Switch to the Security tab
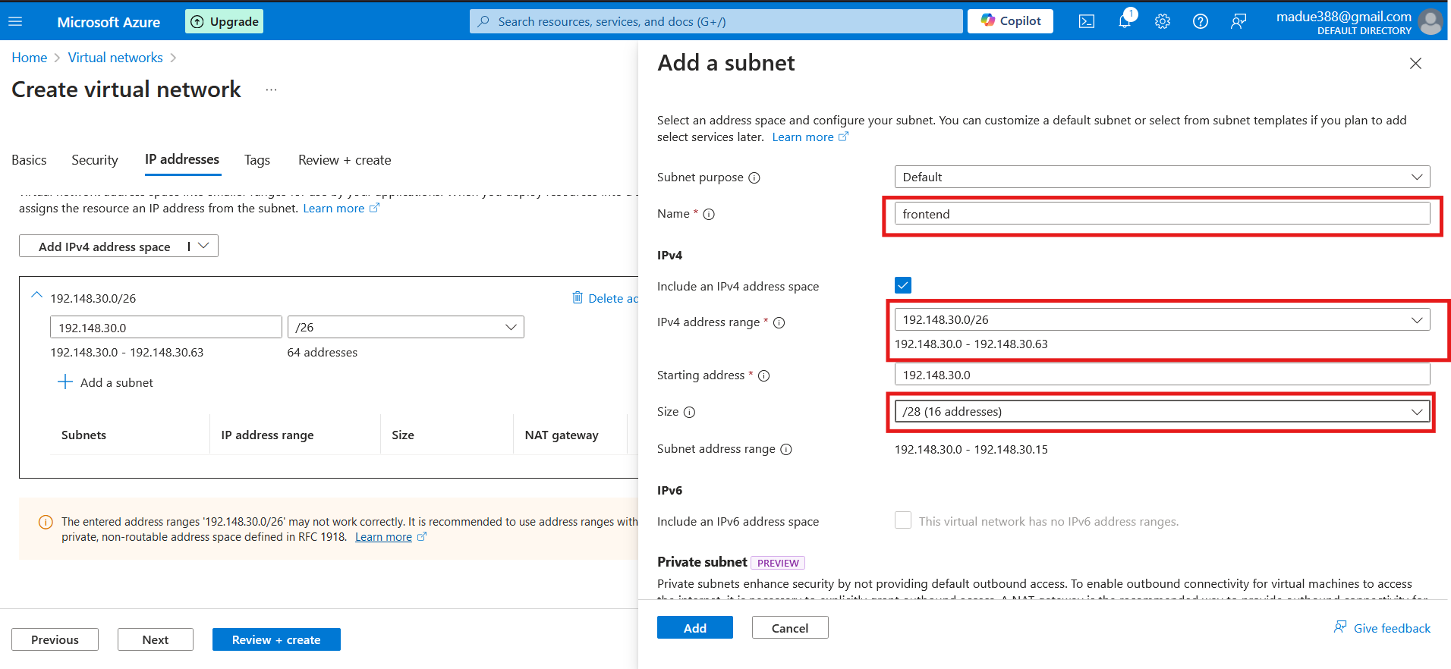The width and height of the screenshot is (1451, 669). [95, 160]
